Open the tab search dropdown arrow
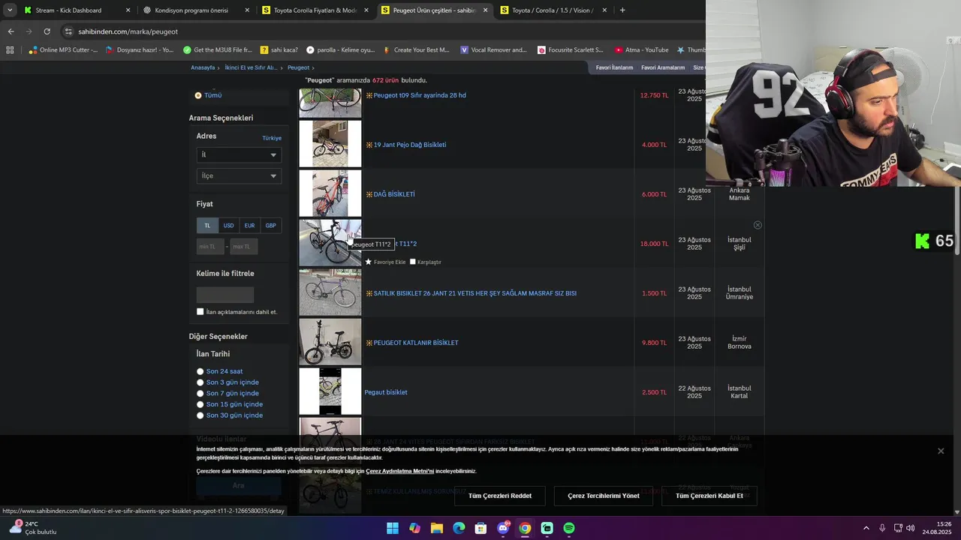This screenshot has height=540, width=961. click(9, 10)
